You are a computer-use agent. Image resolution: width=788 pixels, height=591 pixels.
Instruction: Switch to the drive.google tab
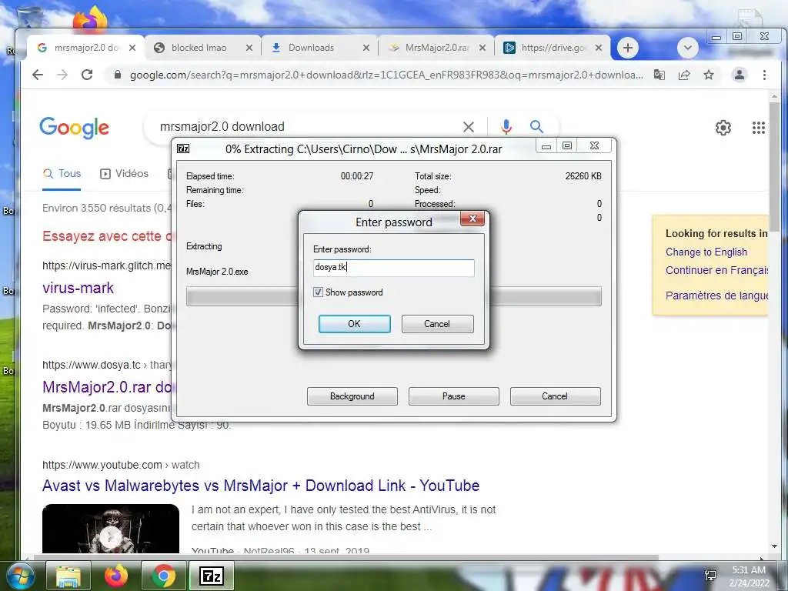(553, 48)
